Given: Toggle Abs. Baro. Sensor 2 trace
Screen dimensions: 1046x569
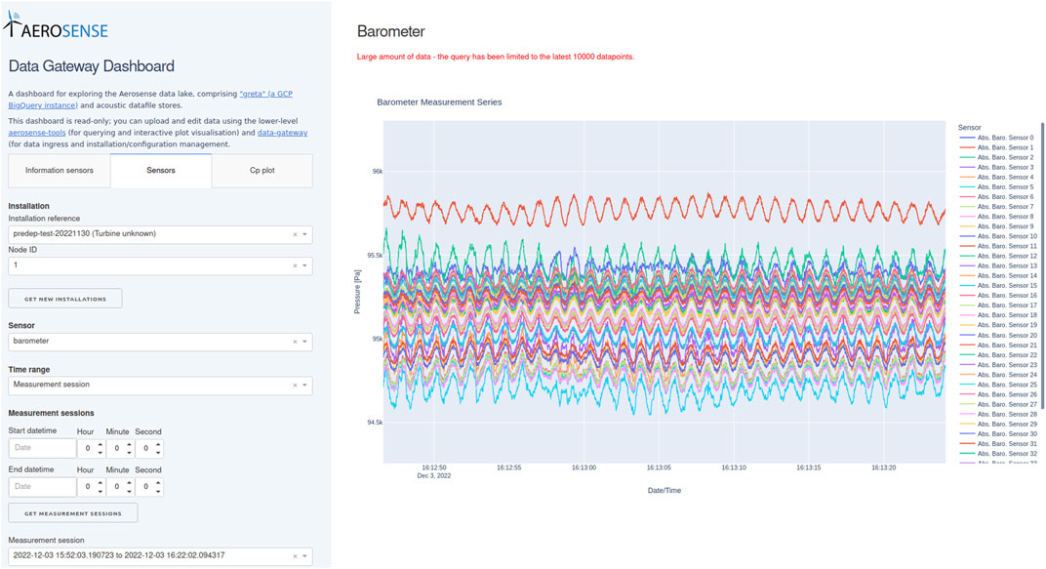Looking at the screenshot, I should coord(996,157).
